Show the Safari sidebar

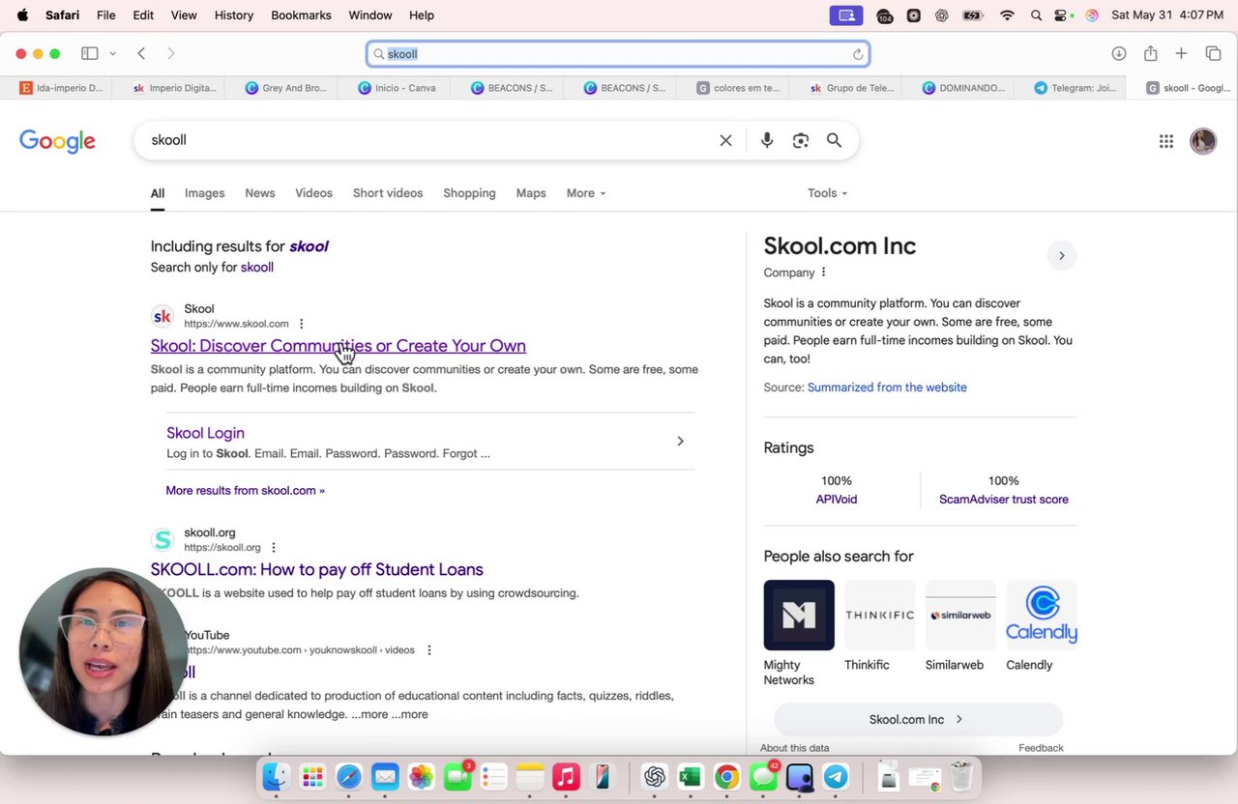(89, 54)
